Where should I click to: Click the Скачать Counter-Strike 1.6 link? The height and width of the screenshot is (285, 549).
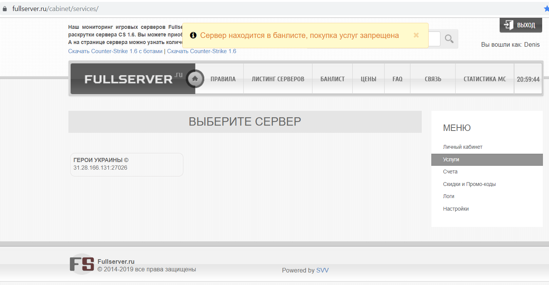(x=202, y=51)
